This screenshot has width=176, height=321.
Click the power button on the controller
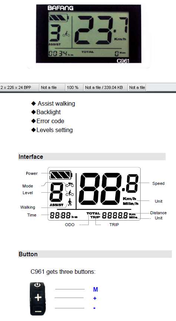(37, 285)
